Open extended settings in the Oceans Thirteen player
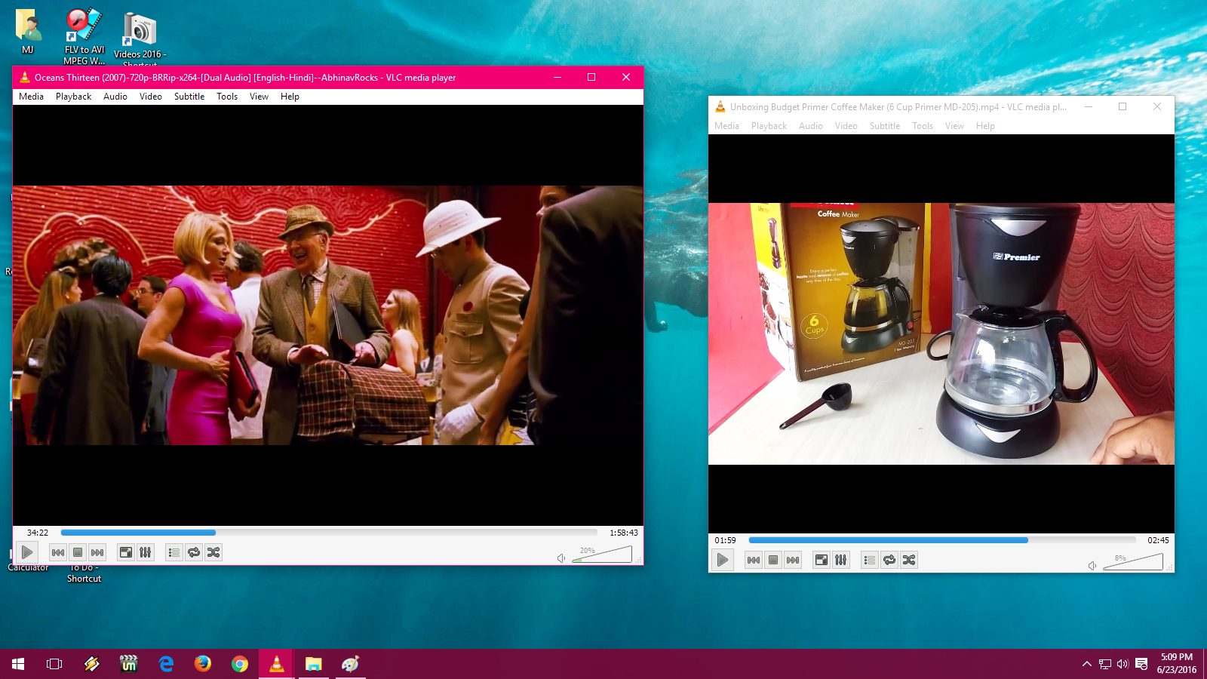Screen dimensions: 1207x679 (144, 552)
